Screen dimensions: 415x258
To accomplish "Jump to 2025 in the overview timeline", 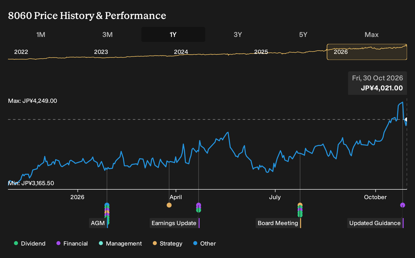I will (x=261, y=52).
